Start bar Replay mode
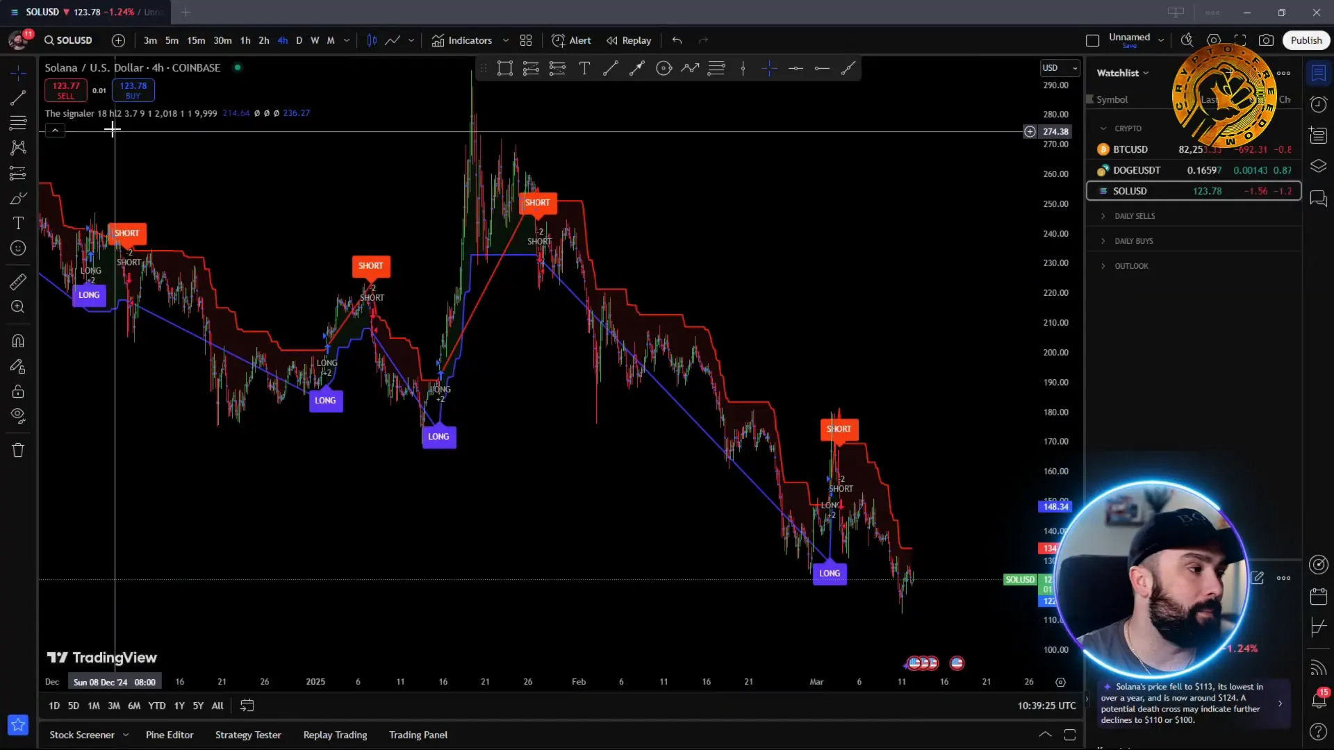 [629, 40]
